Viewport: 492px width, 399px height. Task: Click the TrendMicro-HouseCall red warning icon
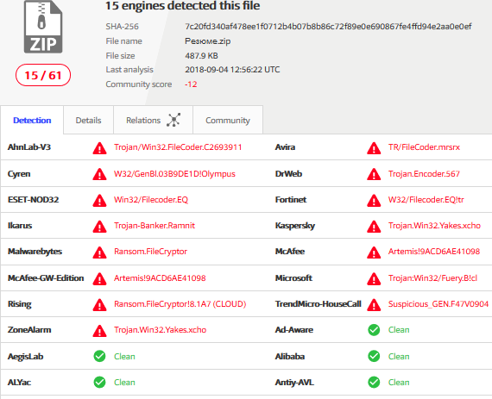click(x=374, y=305)
